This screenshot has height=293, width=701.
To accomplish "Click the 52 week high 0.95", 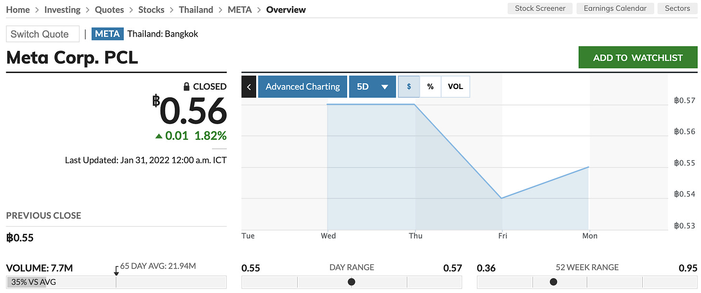I will (x=688, y=268).
